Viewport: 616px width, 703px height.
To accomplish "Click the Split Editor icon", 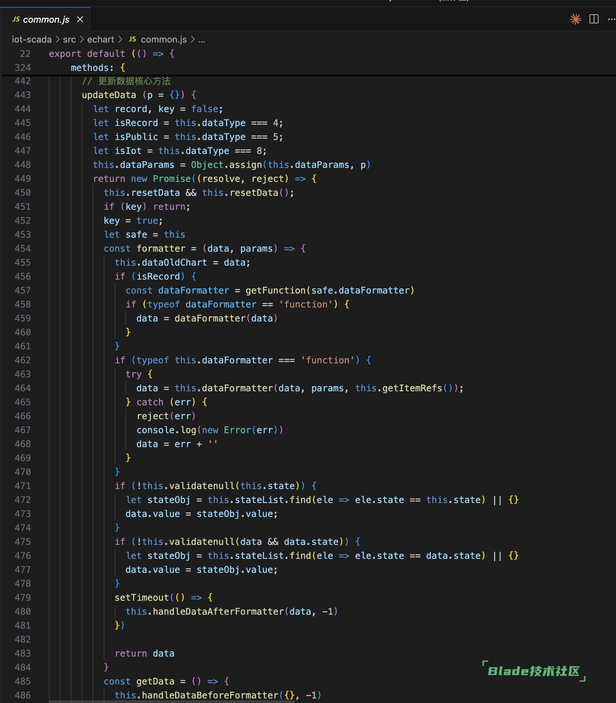I will (x=594, y=19).
